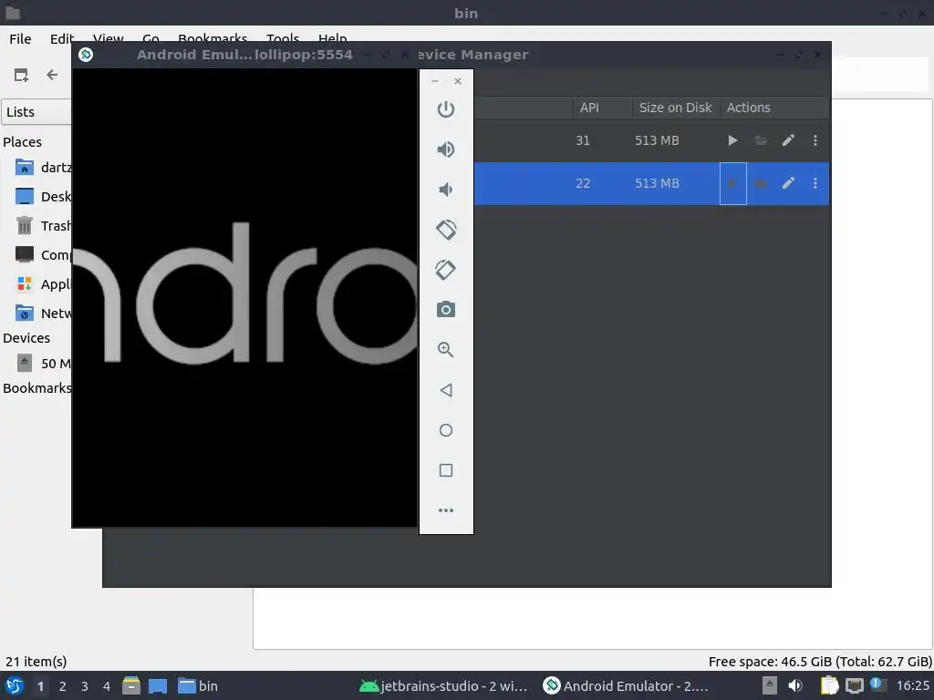Edit the API 31 device with pencil icon
Viewport: 934px width, 700px height.
point(788,140)
